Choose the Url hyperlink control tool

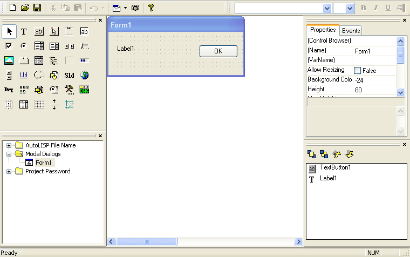click(24, 76)
